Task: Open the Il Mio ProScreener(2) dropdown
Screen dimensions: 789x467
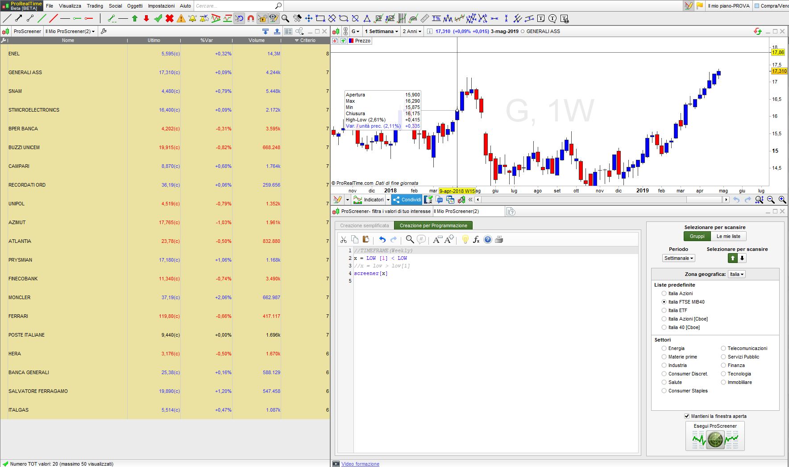Action: pyautogui.click(x=70, y=31)
